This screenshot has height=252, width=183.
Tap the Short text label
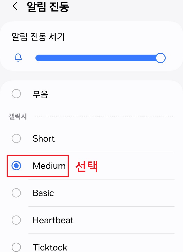click(x=43, y=139)
